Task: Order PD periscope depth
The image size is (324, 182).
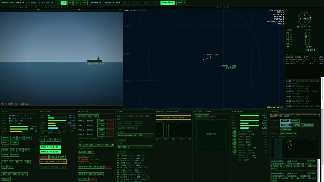Action: pyautogui.click(x=12, y=150)
